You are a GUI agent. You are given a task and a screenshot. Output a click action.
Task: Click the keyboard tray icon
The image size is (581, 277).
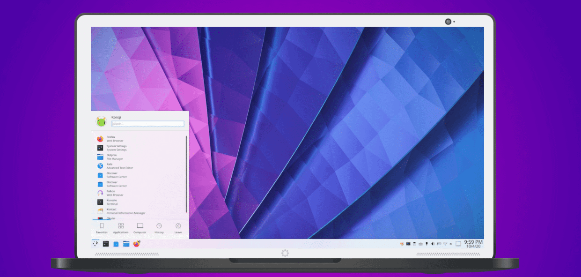click(x=420, y=244)
